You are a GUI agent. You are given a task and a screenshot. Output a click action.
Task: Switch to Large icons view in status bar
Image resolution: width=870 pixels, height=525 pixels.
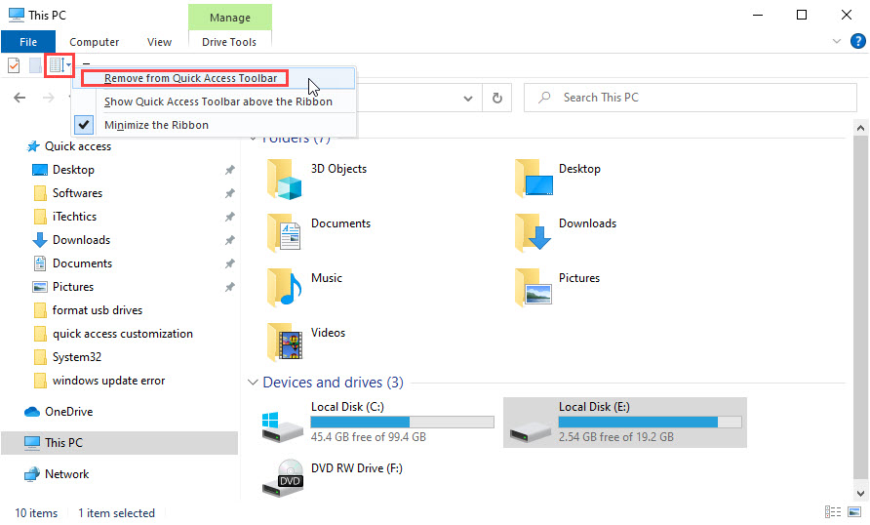pyautogui.click(x=854, y=511)
